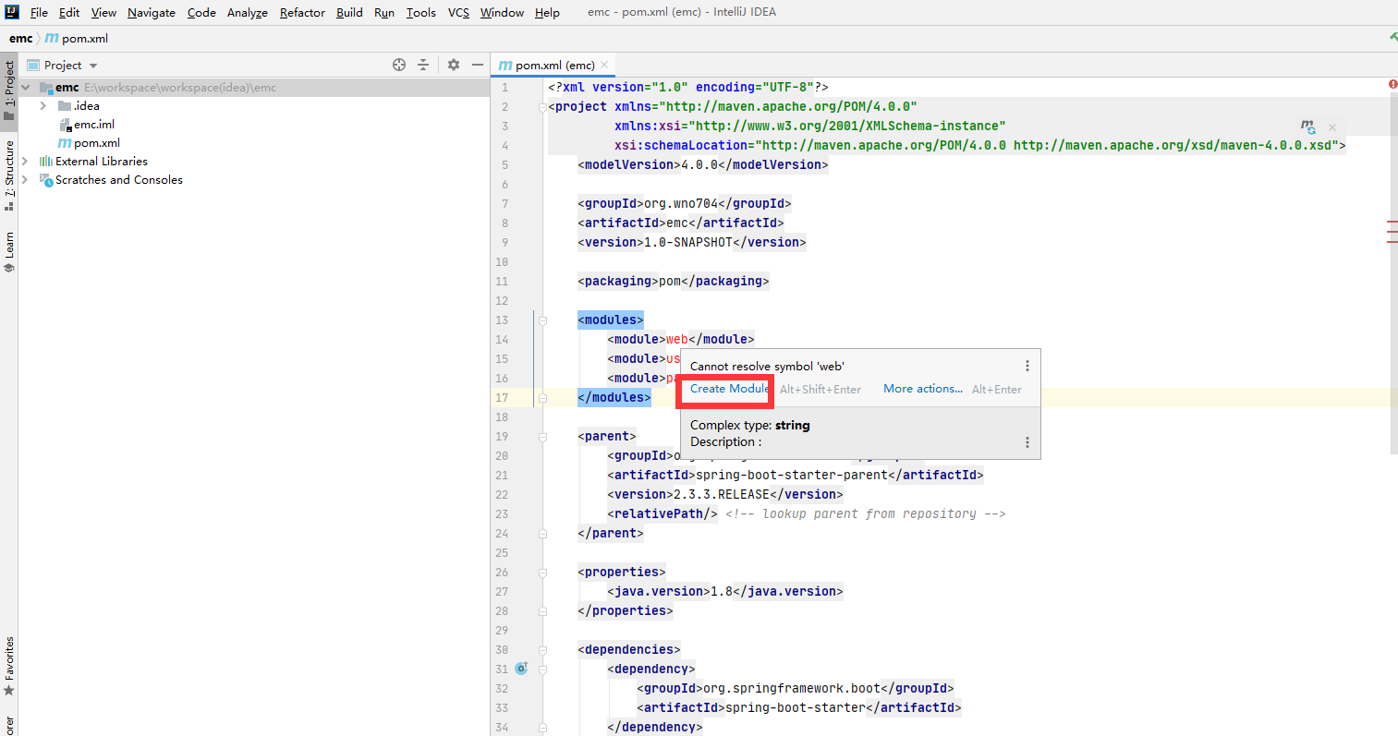Toggle the Structure tool window button

coord(9,174)
